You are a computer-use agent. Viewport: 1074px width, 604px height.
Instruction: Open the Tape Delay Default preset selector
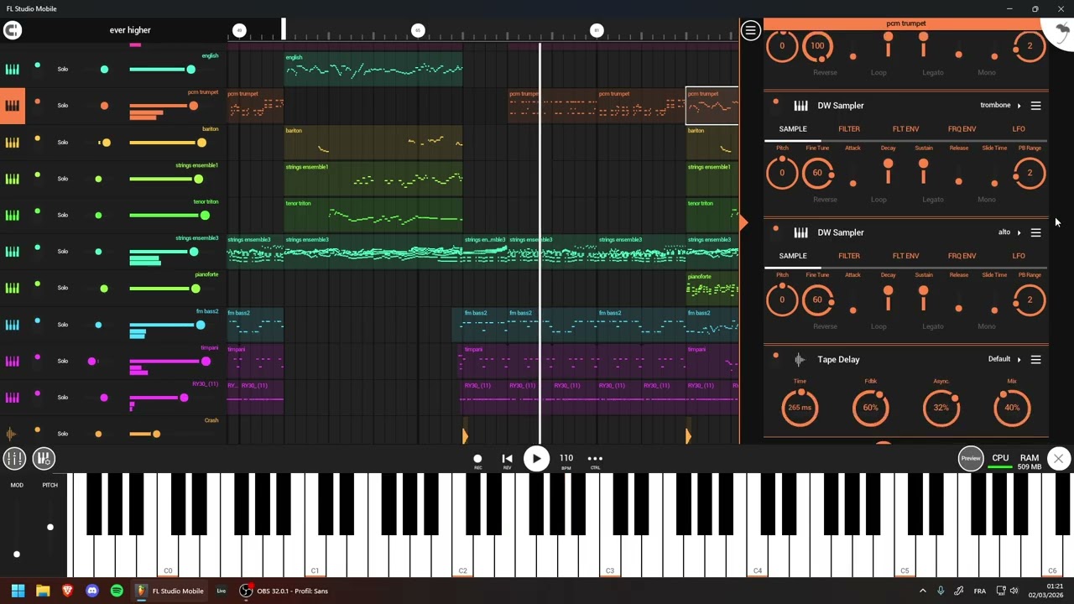[1004, 359]
